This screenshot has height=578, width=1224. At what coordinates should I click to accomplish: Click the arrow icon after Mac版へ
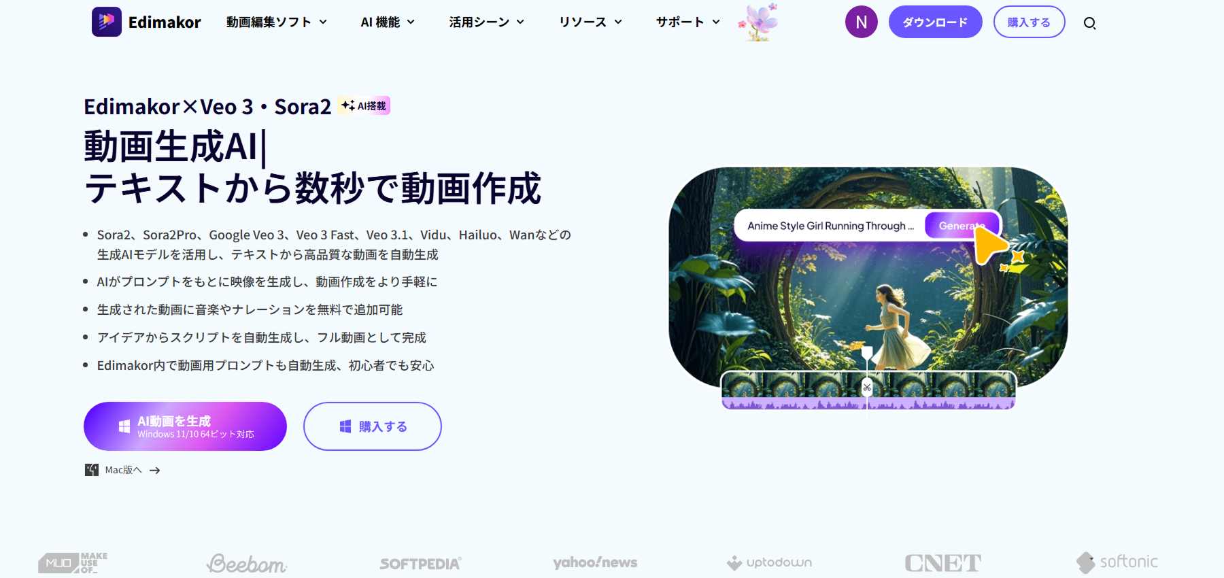tap(155, 471)
